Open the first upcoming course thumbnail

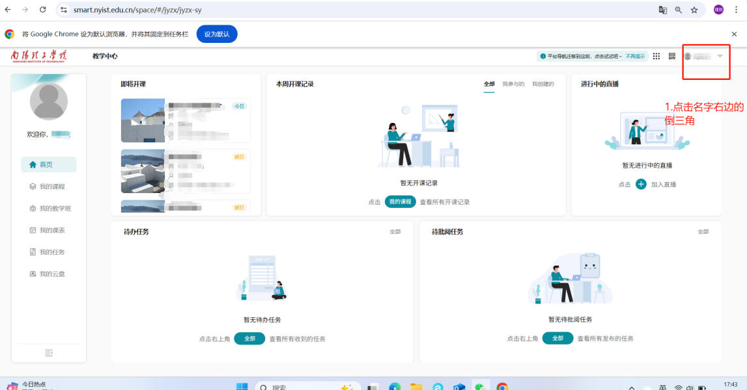143,120
